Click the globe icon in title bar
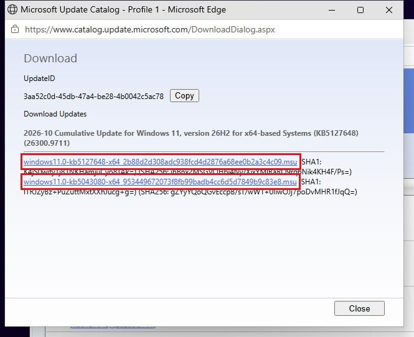Image resolution: width=414 pixels, height=337 pixels. [x=12, y=9]
